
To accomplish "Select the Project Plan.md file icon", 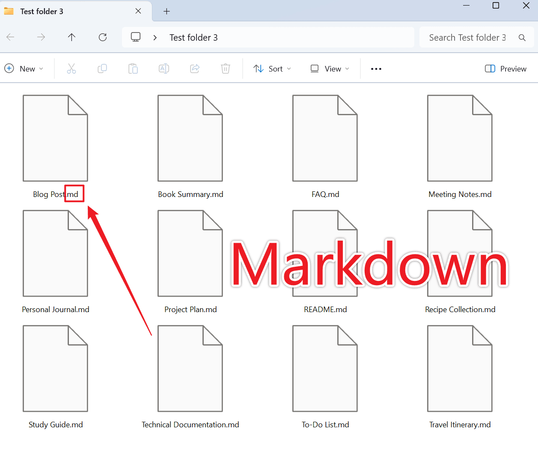I will (x=190, y=253).
